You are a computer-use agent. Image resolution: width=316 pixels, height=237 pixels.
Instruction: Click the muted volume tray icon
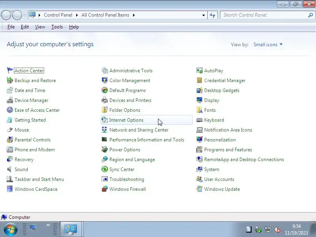[277, 229]
